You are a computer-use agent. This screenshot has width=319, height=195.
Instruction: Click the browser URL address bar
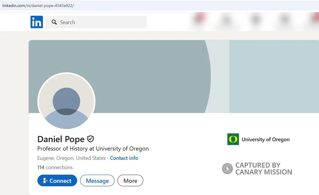(159, 6)
